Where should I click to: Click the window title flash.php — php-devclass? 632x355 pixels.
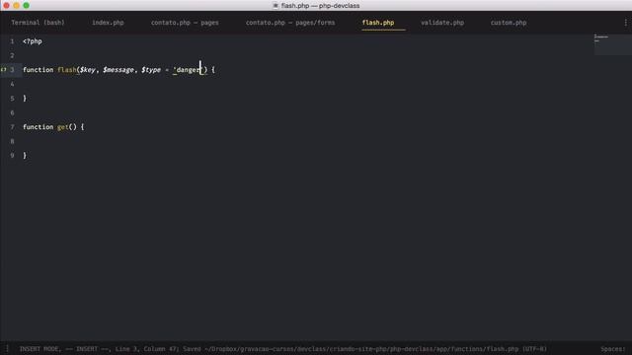pos(320,6)
